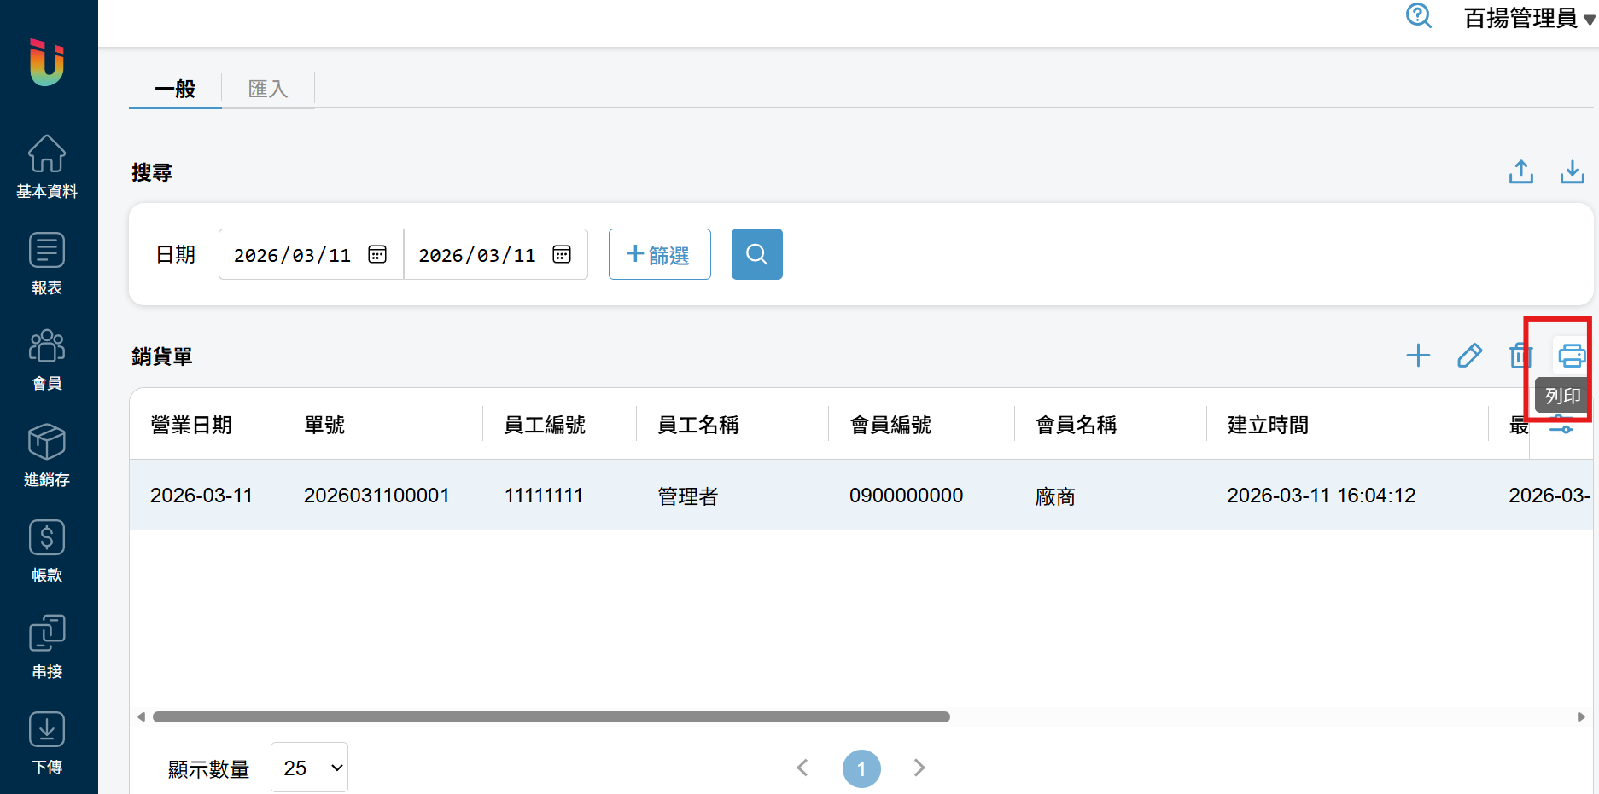
Task: Click the trash delete icon
Action: pos(1519,355)
